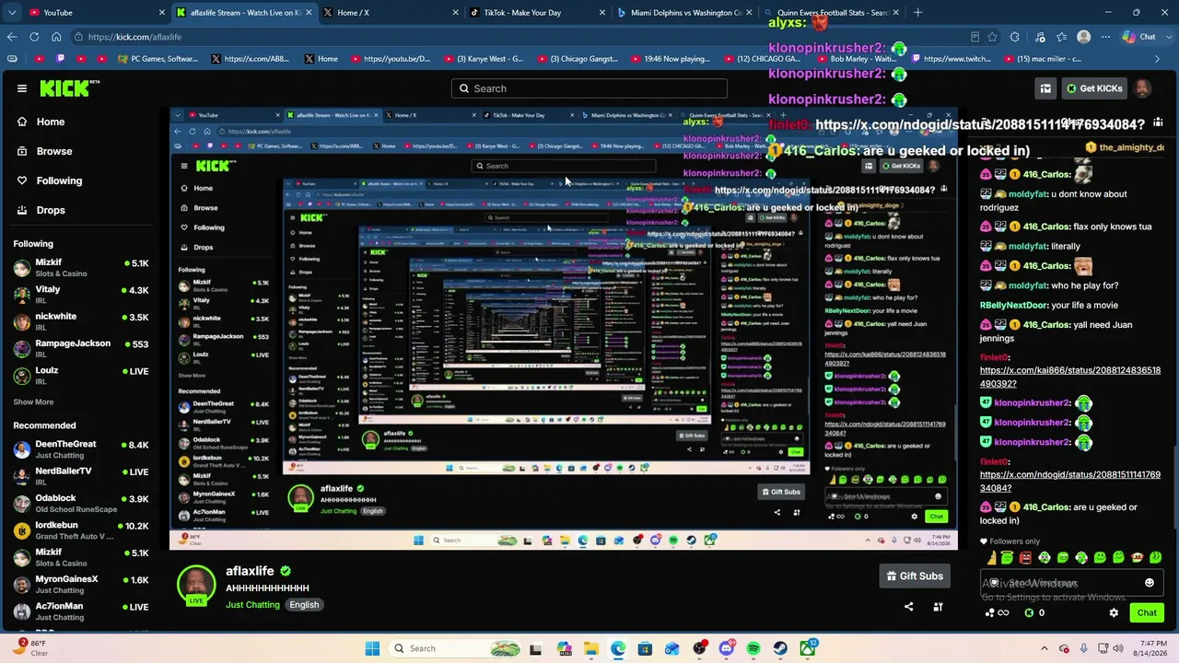
Task: Open stream options icon beside share icon
Action: tap(939, 607)
